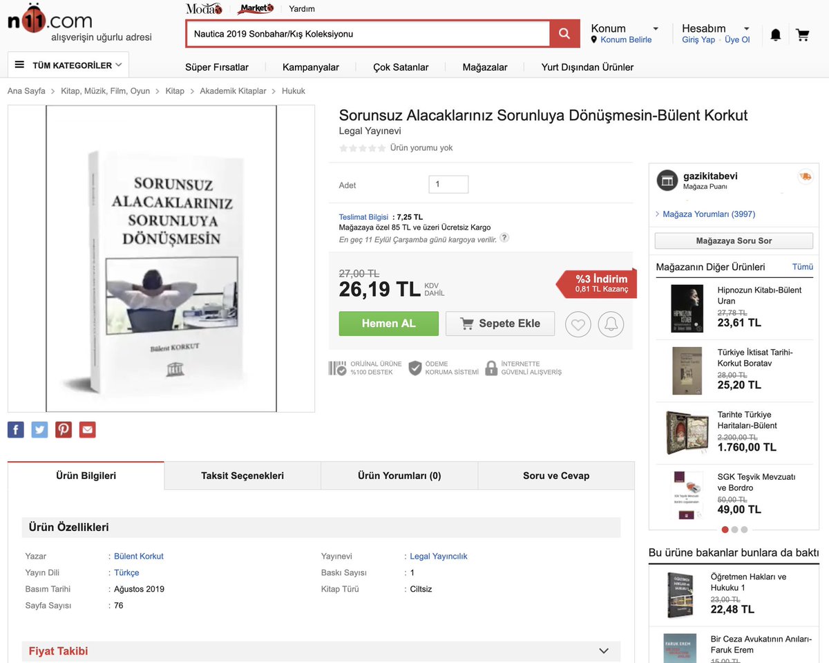Click the Legal Yayınevi brand text

tap(370, 131)
